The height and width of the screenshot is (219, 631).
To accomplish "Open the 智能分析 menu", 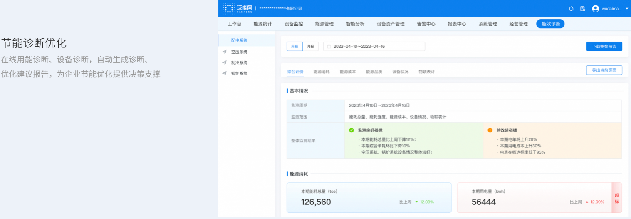I will point(355,24).
